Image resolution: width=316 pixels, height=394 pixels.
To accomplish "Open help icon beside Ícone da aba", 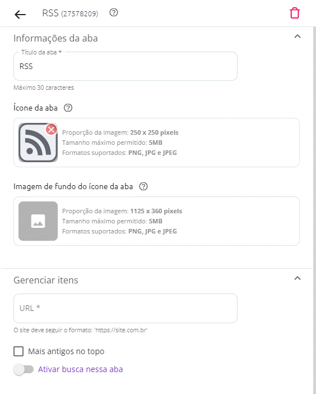I will [68, 108].
